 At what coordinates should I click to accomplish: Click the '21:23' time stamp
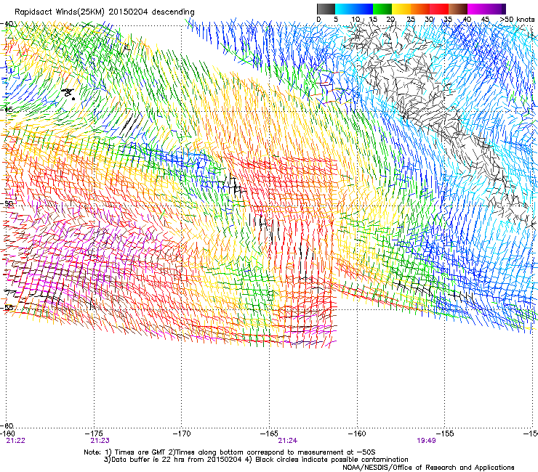tap(100, 441)
